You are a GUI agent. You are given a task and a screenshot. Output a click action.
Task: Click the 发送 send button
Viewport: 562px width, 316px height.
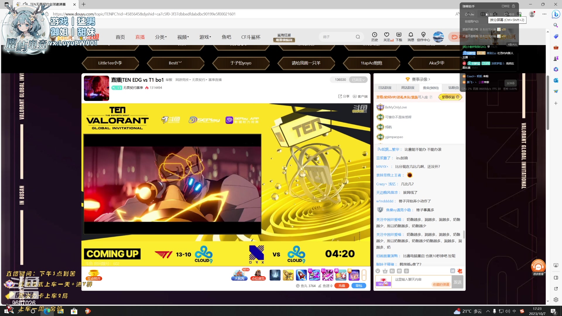pos(458,282)
